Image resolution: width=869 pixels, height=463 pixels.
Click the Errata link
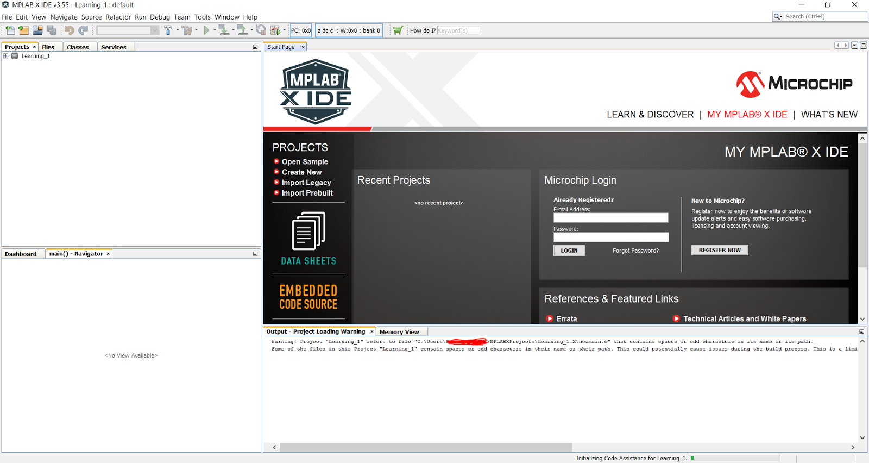566,319
